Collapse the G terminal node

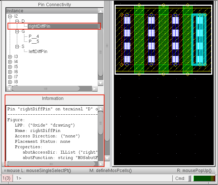pos(17,31)
